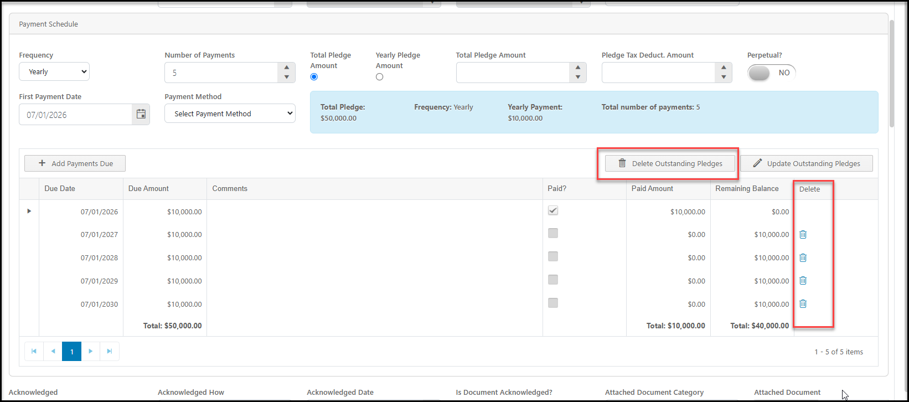Expand the 07/01/2026 row arrow

point(29,211)
